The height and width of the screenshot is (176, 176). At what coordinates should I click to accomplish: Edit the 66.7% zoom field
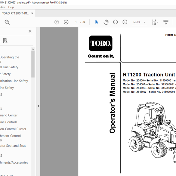[x=137, y=22]
